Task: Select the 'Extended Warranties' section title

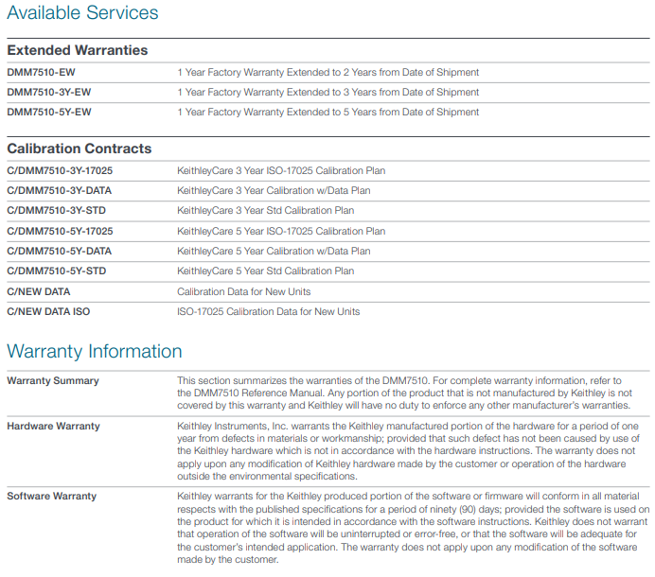Action: [x=78, y=50]
